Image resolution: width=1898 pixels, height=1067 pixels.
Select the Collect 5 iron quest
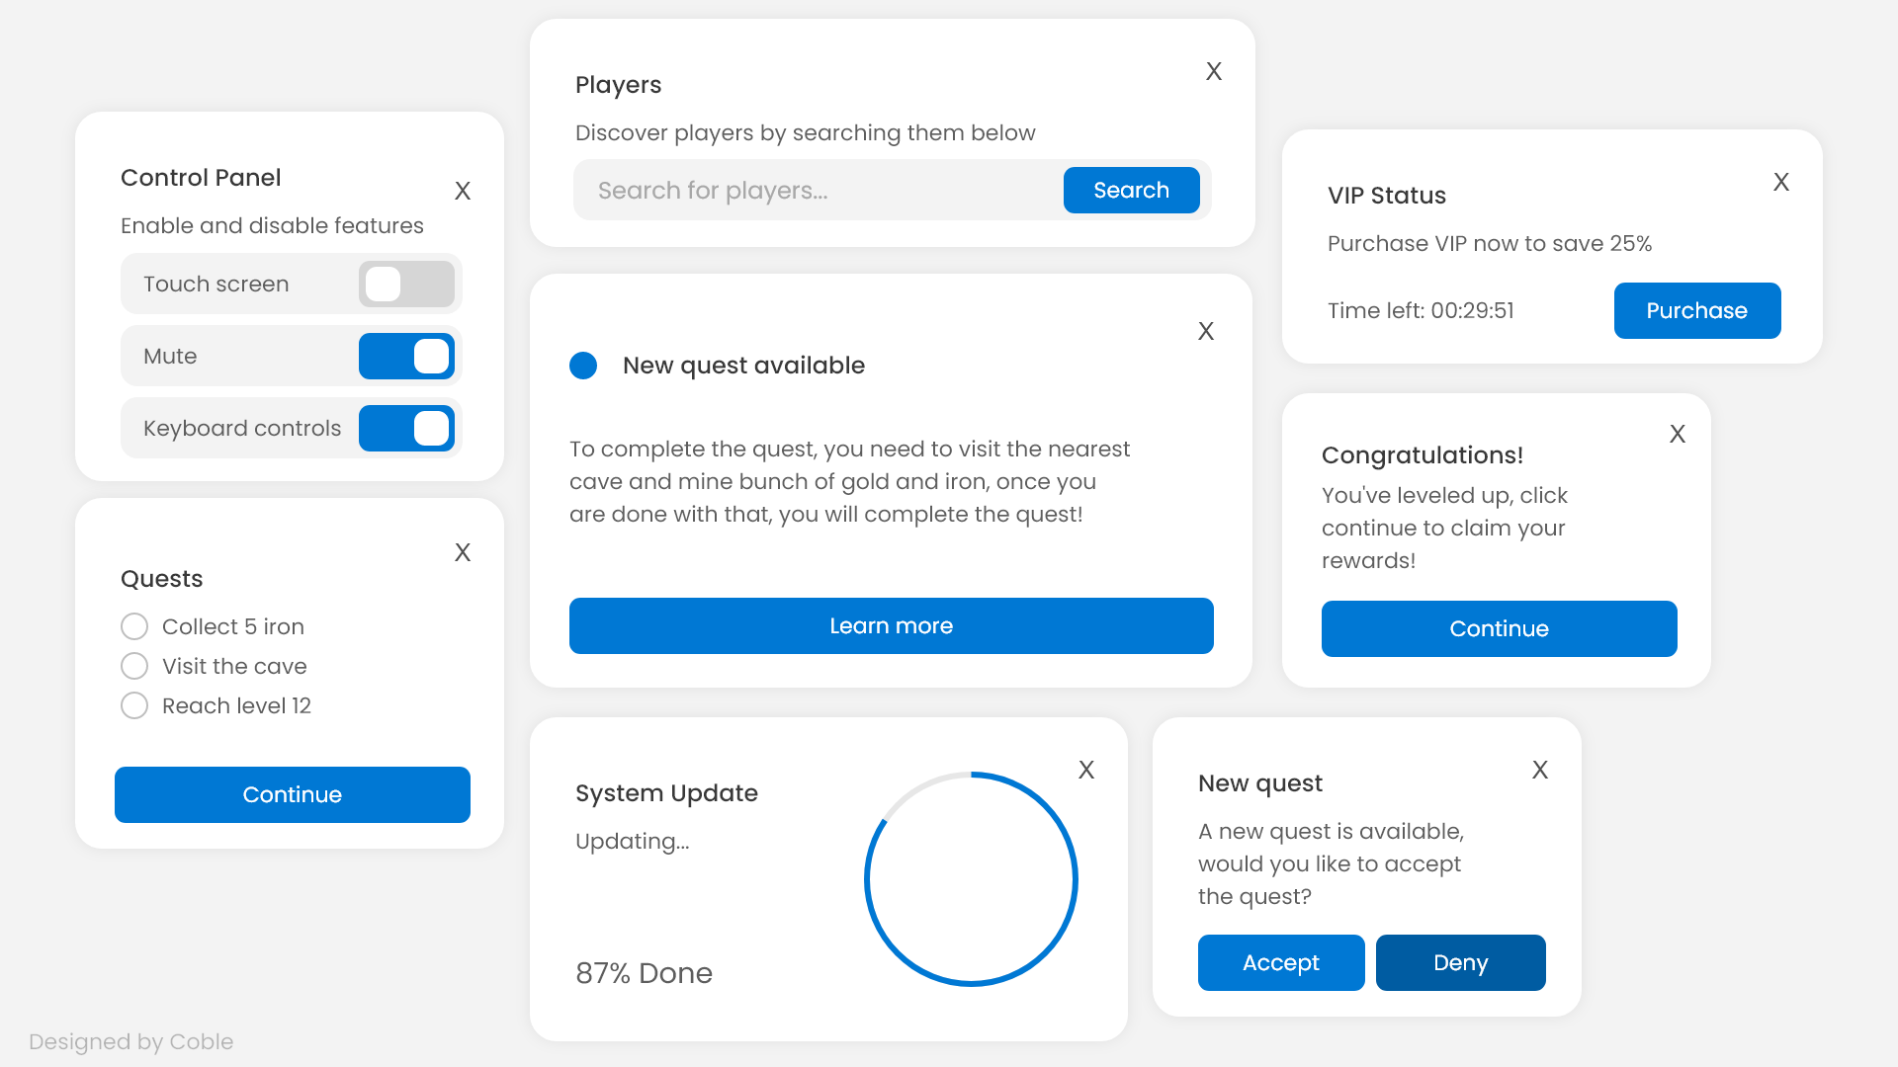[134, 626]
